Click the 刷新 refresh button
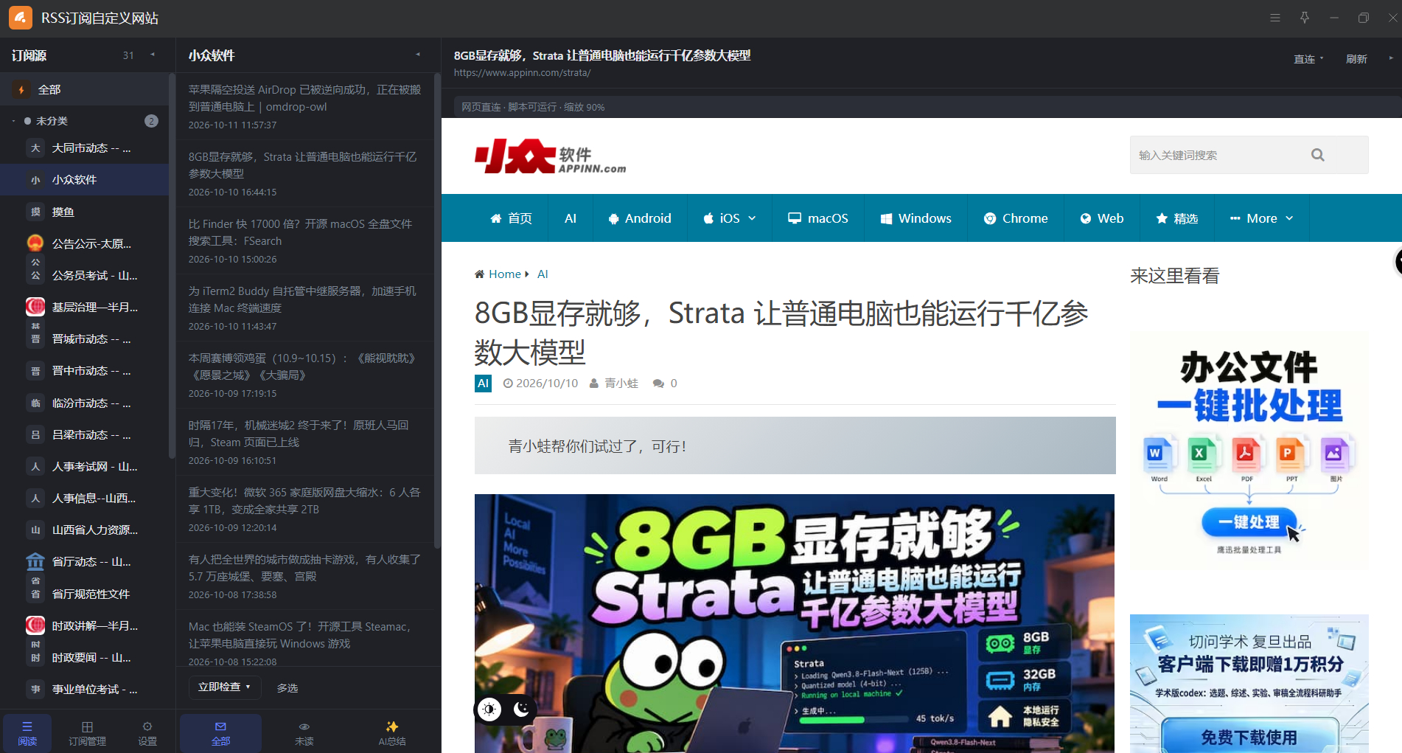 pyautogui.click(x=1356, y=59)
